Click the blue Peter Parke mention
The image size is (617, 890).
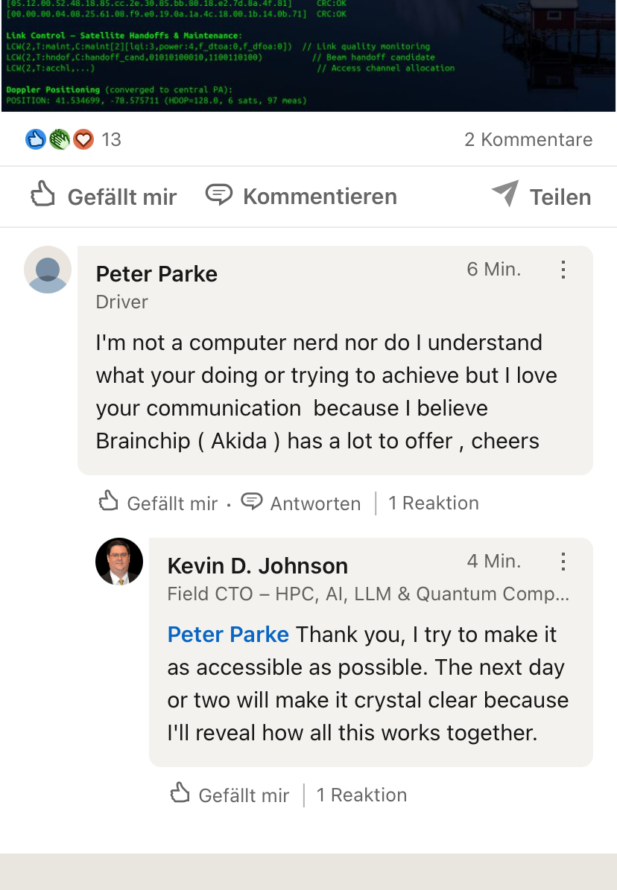[228, 635]
